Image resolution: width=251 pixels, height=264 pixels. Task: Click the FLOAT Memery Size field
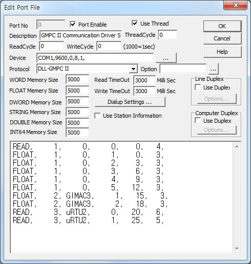(x=77, y=91)
